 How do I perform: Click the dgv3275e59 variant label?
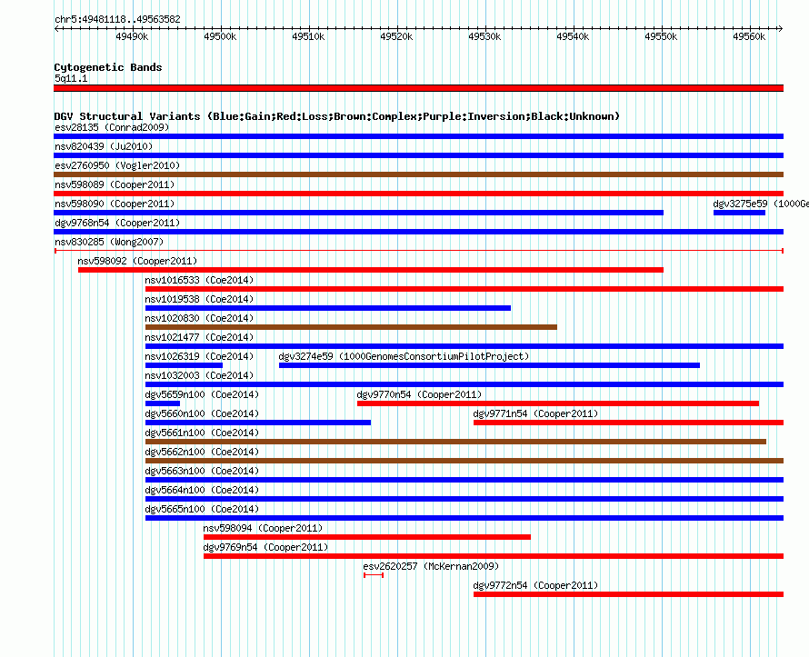[x=761, y=204]
